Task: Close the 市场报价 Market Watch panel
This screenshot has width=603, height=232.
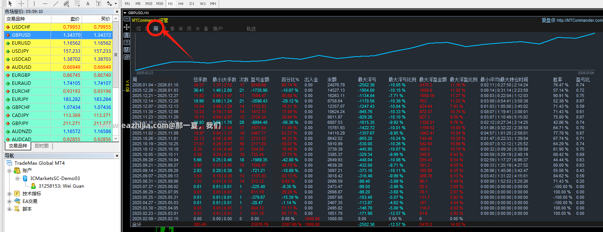Action: pos(117,11)
